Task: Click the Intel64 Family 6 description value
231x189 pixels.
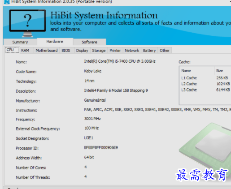Action: [x=116, y=90]
